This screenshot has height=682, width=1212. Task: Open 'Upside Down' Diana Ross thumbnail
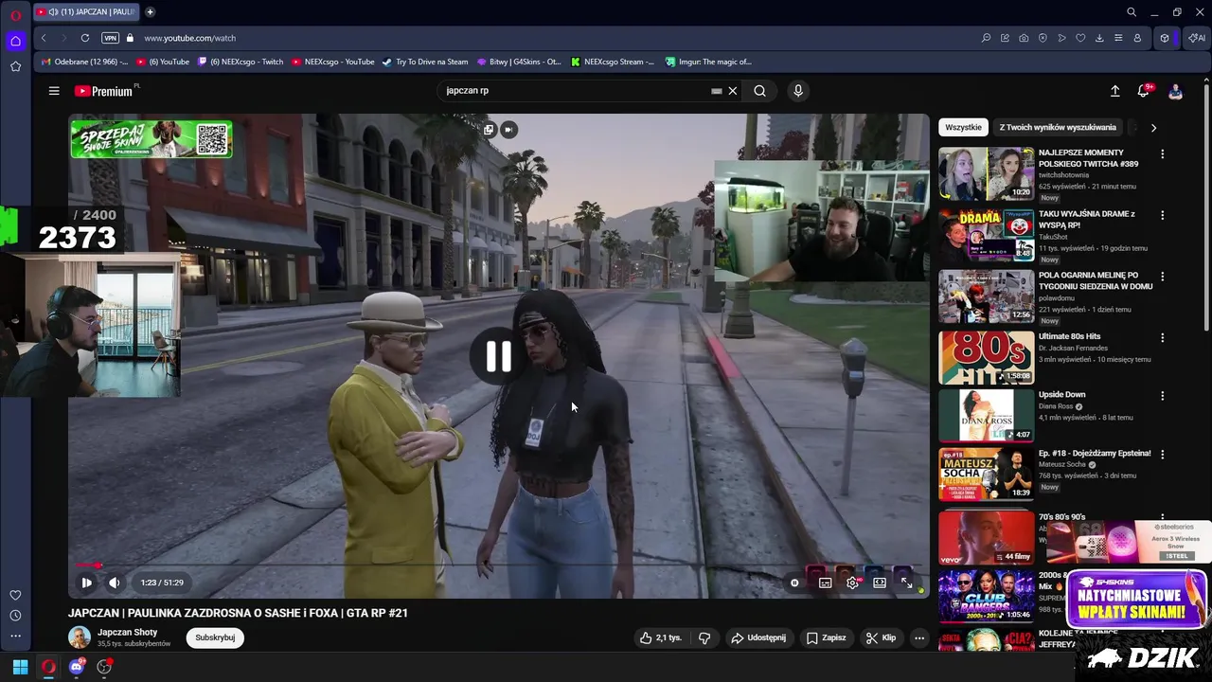(x=987, y=415)
